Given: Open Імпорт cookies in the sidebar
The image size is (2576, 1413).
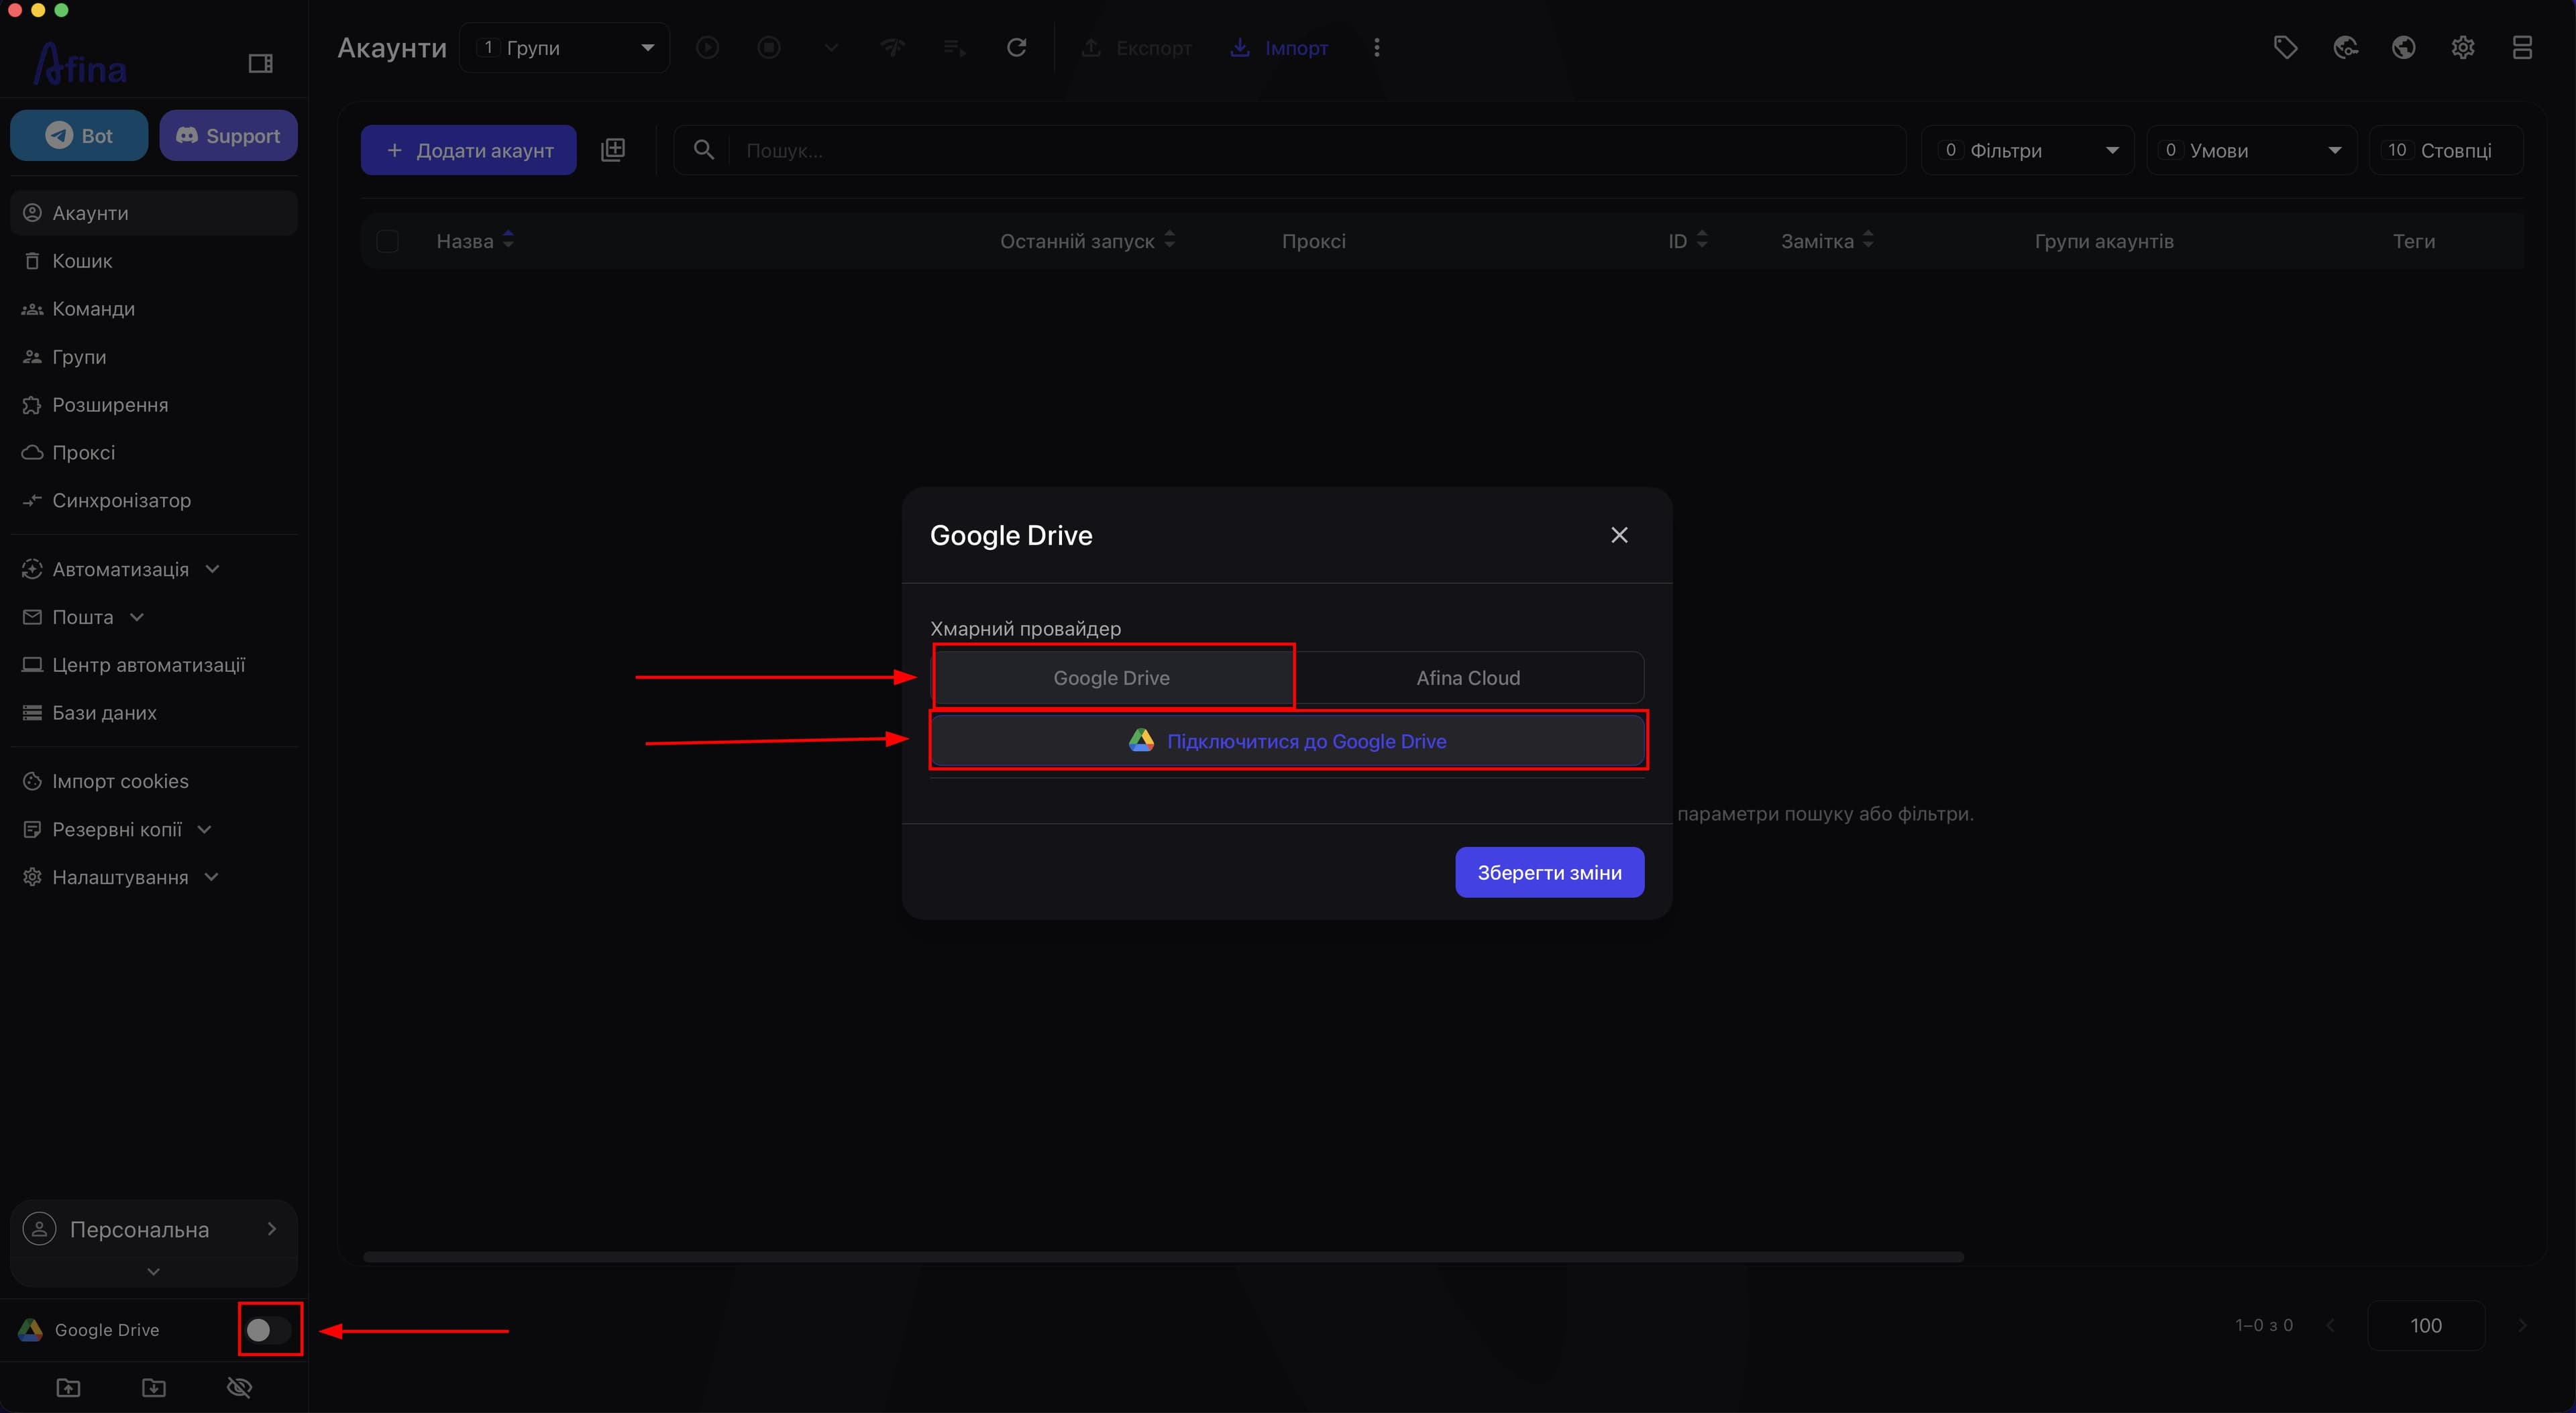Looking at the screenshot, I should point(154,781).
